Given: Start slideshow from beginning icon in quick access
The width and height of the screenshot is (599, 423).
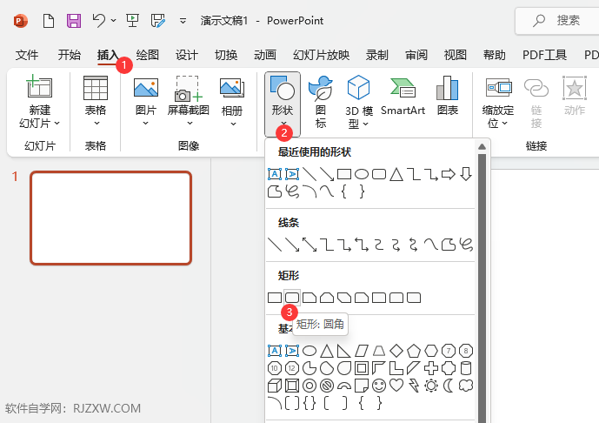Looking at the screenshot, I should [132, 21].
